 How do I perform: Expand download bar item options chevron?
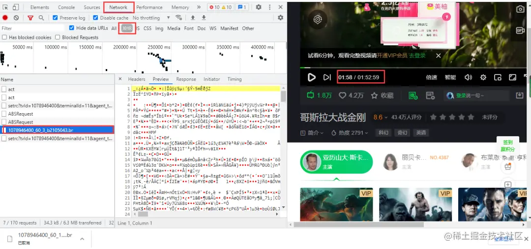82,239
